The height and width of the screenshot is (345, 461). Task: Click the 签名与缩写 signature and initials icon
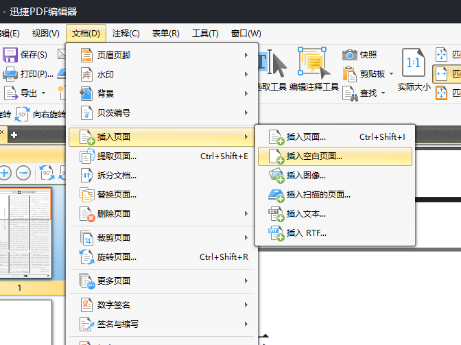[87, 324]
